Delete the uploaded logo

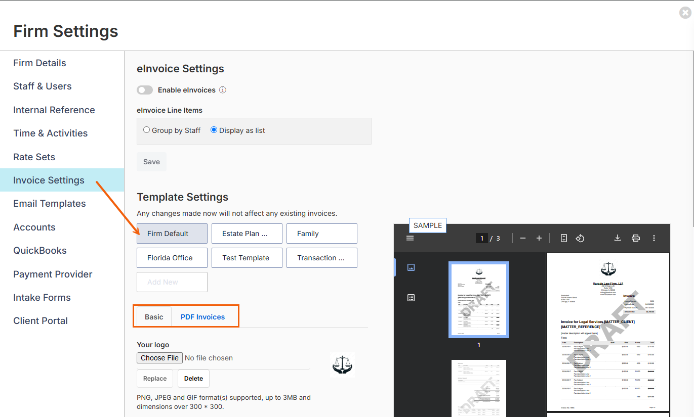click(193, 379)
